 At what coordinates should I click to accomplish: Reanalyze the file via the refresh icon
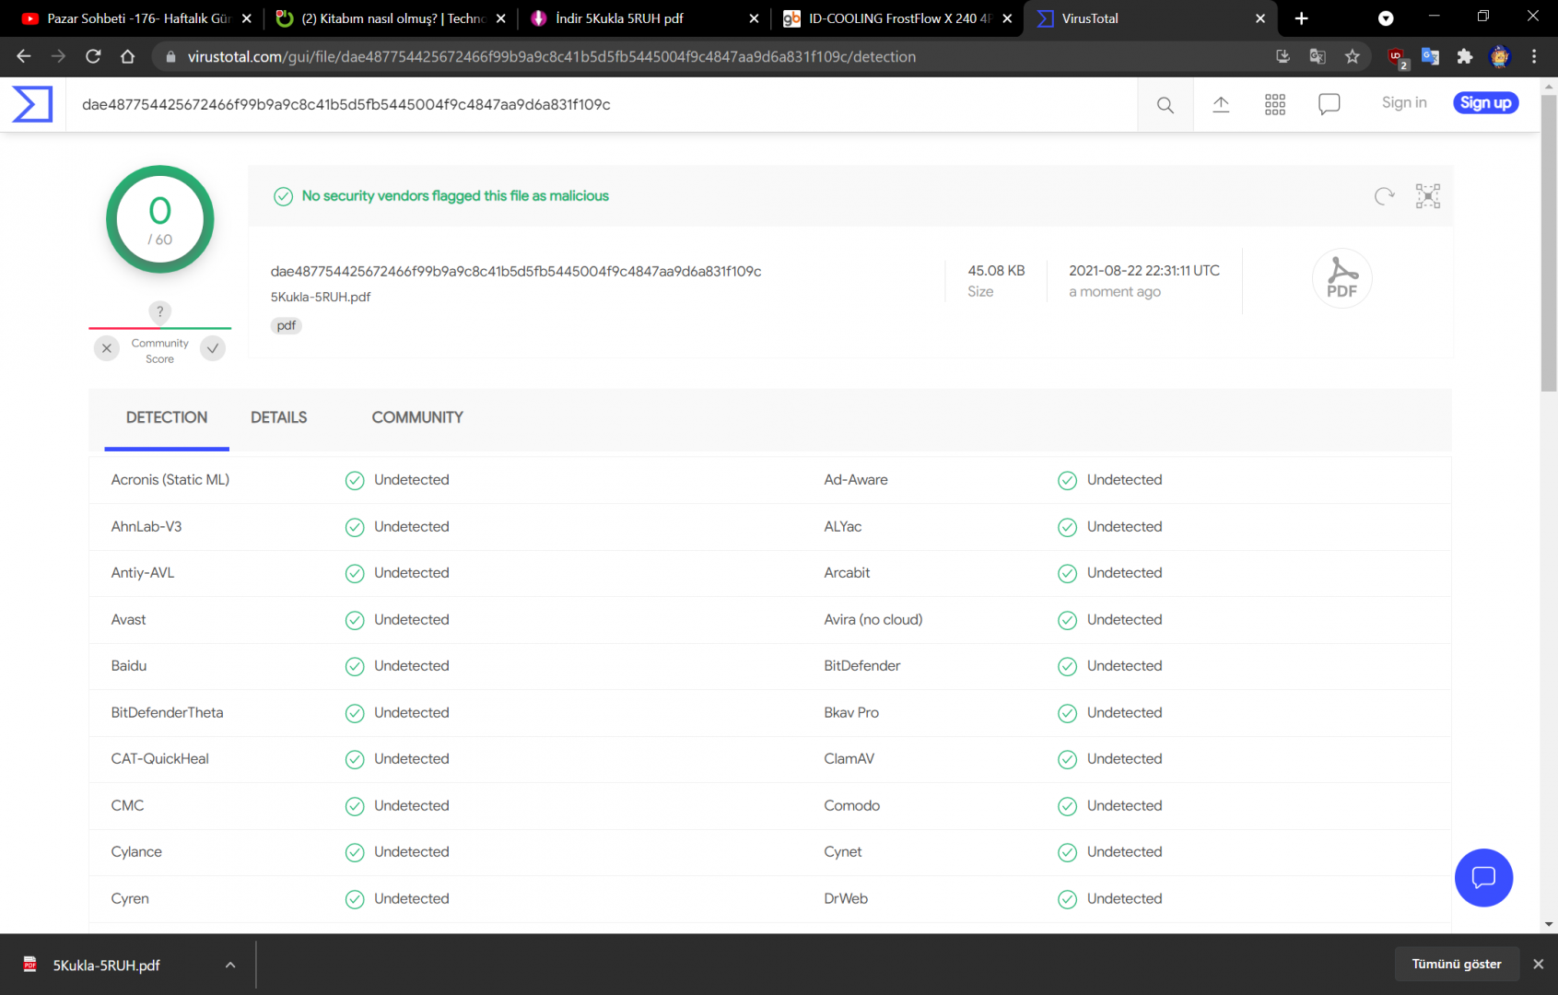(x=1384, y=196)
